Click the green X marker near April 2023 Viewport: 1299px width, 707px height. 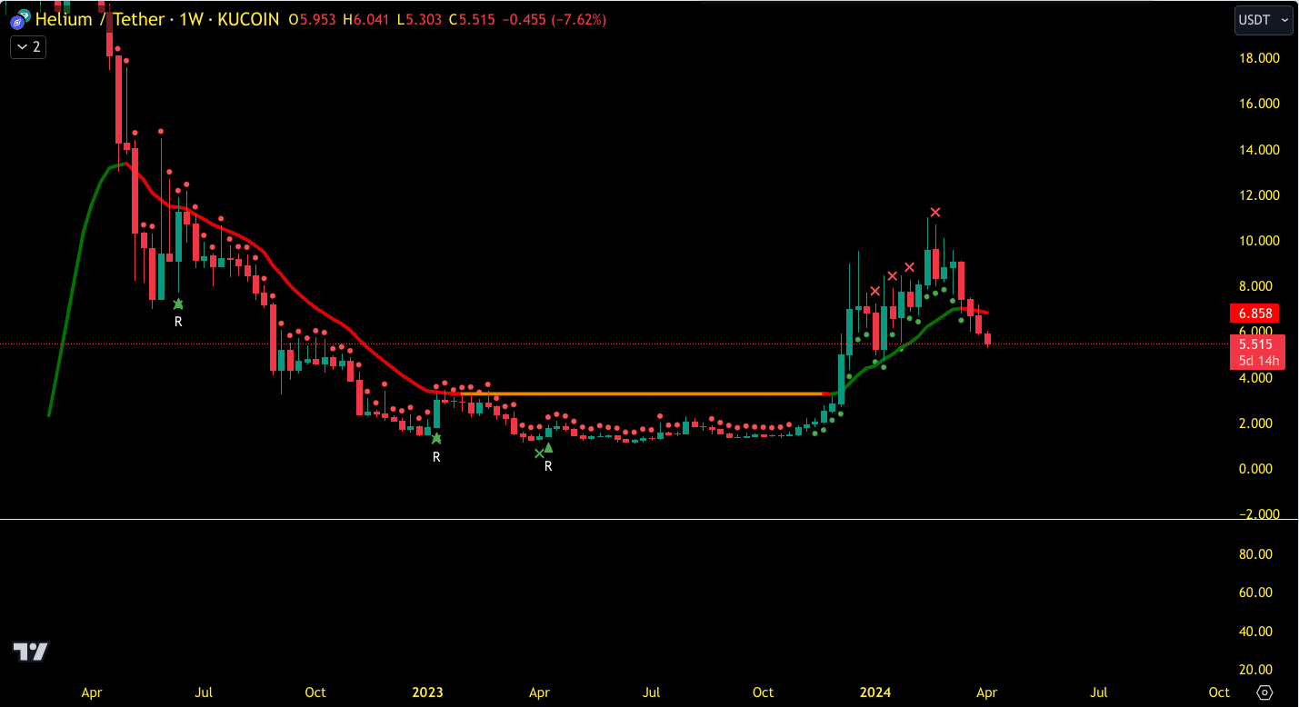(539, 453)
